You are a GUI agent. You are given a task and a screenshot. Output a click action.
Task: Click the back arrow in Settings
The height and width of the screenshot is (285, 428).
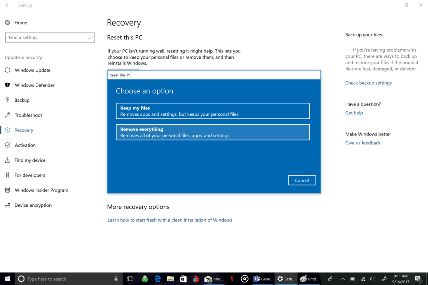click(7, 5)
